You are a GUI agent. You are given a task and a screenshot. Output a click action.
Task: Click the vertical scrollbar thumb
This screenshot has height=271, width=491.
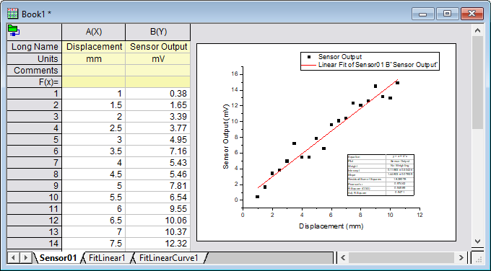pos(477,82)
